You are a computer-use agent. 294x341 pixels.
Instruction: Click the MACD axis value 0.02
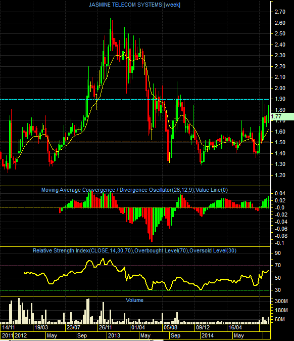click(x=280, y=200)
